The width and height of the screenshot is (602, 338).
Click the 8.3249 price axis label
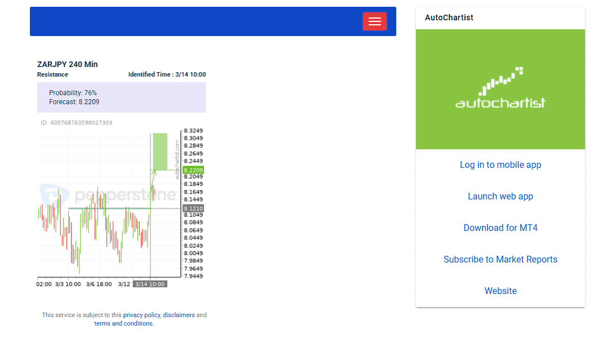[193, 131]
